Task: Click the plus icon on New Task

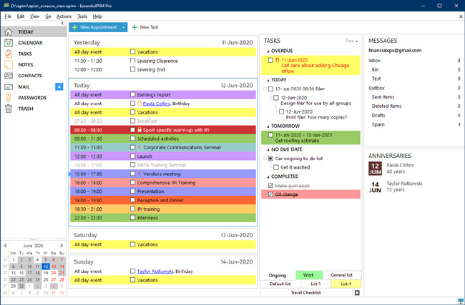Action: (x=134, y=27)
